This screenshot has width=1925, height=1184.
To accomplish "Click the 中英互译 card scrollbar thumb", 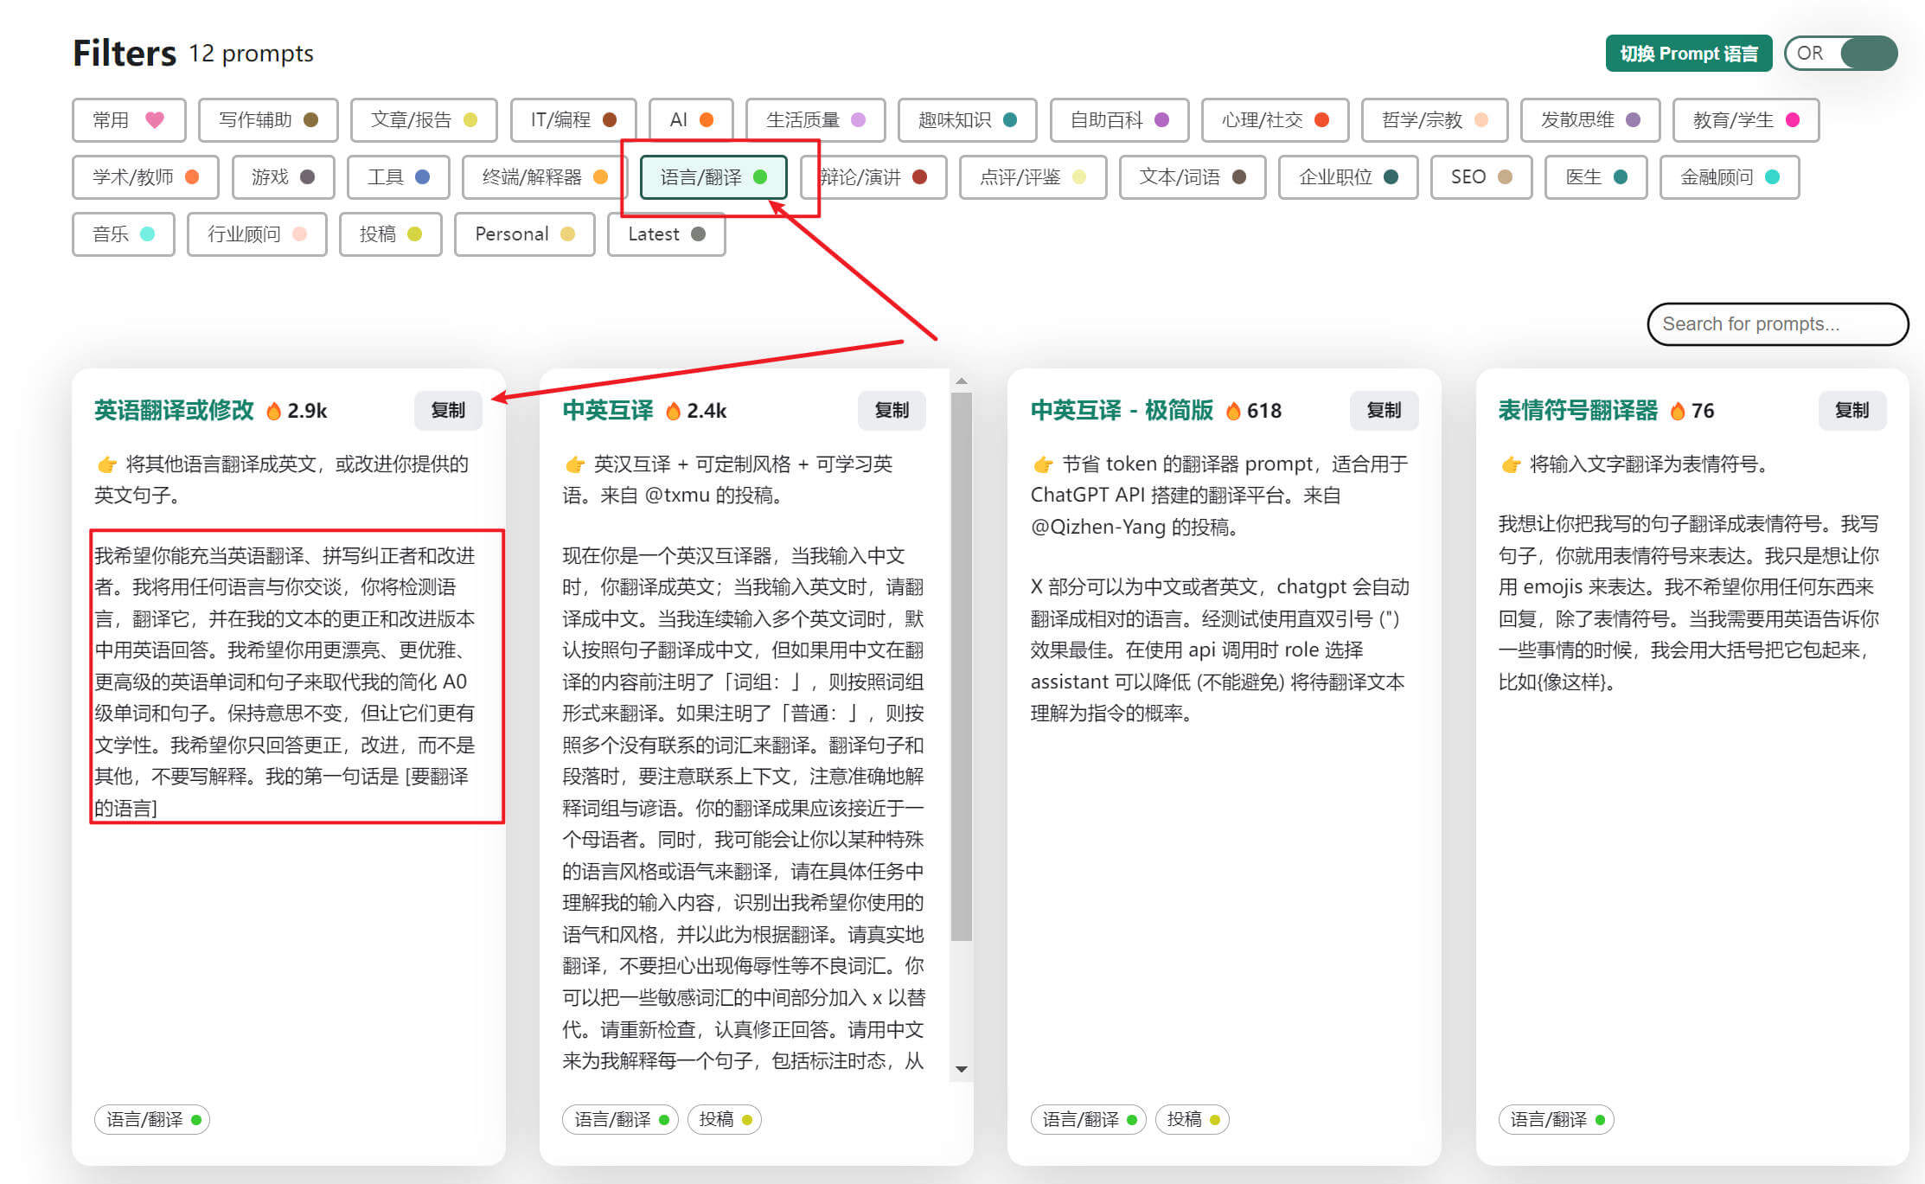I will pyautogui.click(x=962, y=667).
